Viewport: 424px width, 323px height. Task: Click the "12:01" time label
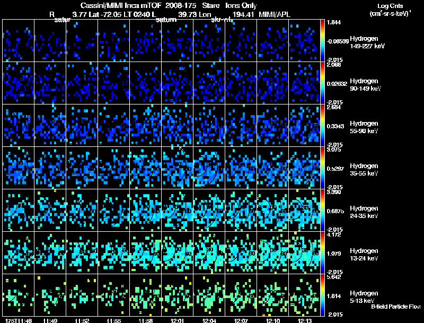pos(178,321)
